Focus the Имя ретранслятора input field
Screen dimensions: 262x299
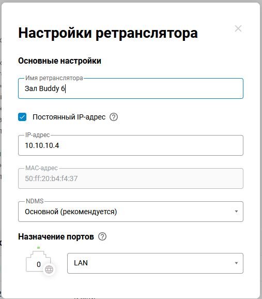pos(131,88)
